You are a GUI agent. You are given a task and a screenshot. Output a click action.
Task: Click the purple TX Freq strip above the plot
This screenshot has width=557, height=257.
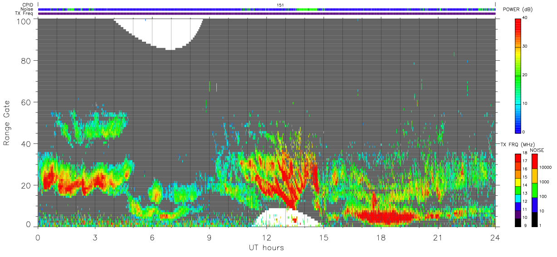(x=267, y=14)
